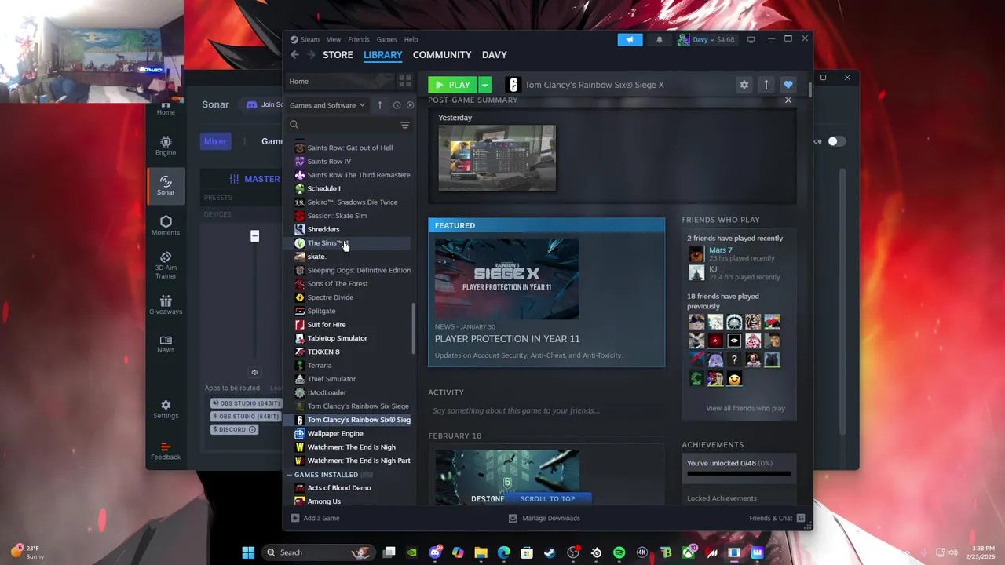
Task: Open Manage Downloads
Action: (x=544, y=518)
